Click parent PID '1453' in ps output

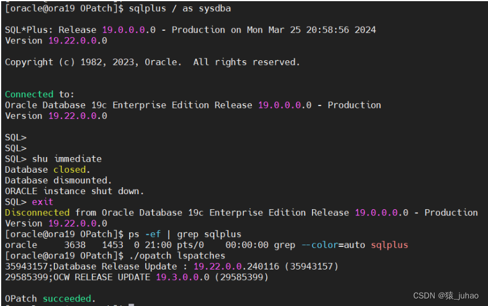click(x=113, y=245)
